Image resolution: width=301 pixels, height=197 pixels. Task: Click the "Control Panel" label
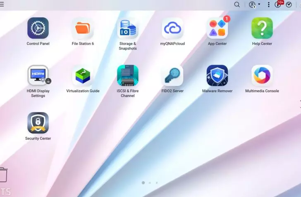click(x=38, y=44)
